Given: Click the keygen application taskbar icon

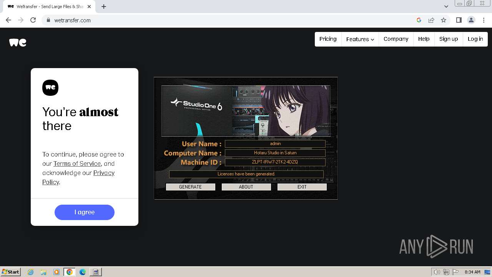Looking at the screenshot, I should [96, 272].
